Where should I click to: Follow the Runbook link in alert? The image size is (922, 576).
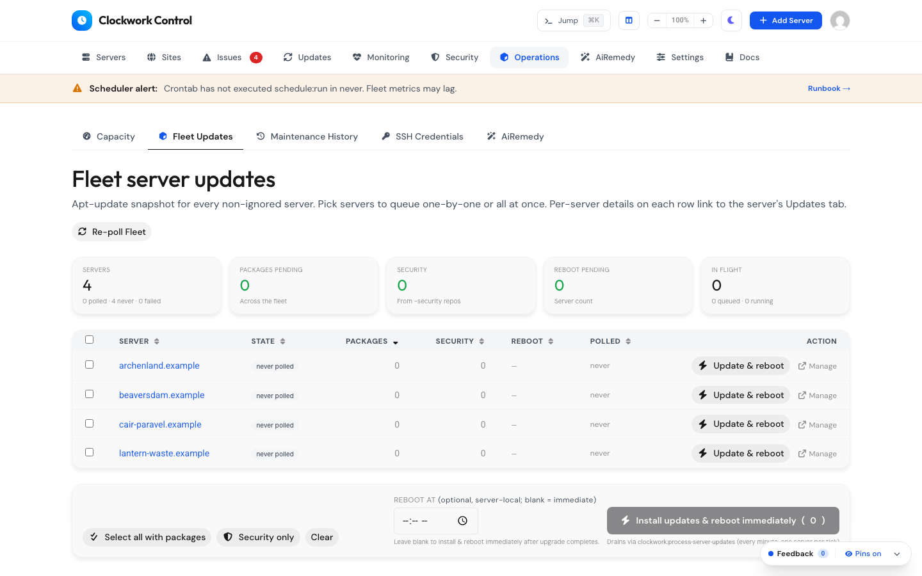point(829,88)
